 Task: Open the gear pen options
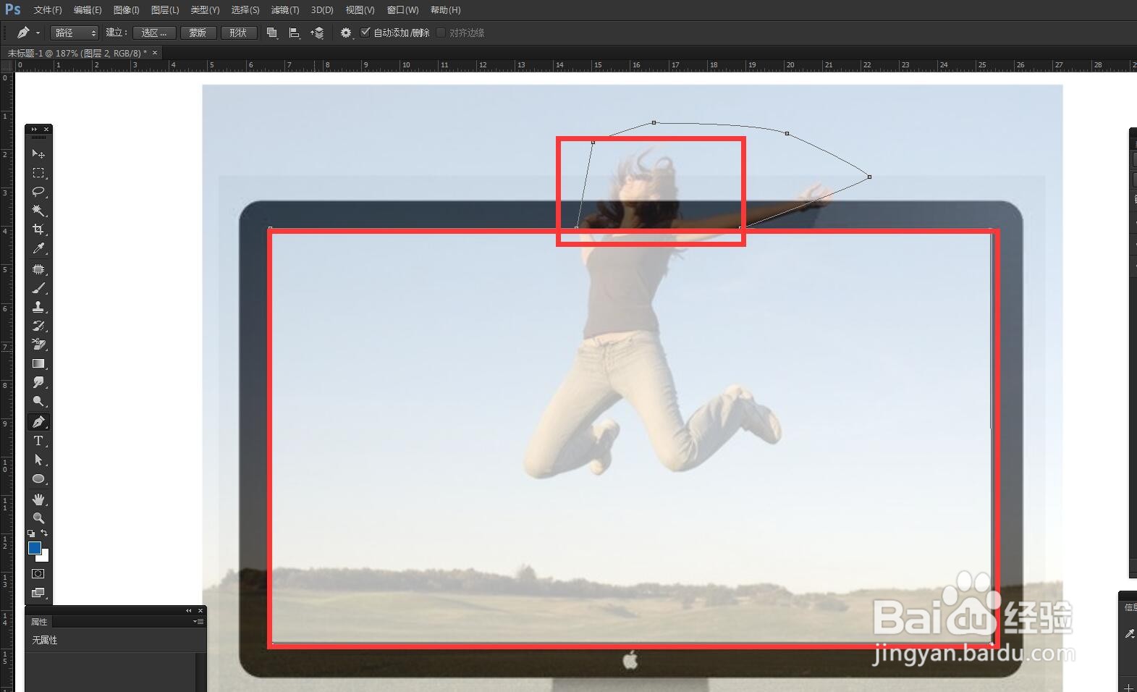346,33
